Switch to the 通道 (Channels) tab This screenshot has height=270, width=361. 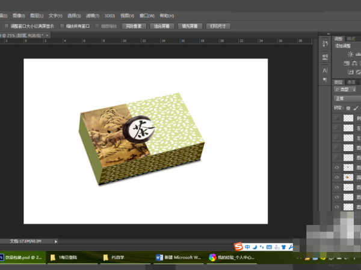[x=351, y=82]
